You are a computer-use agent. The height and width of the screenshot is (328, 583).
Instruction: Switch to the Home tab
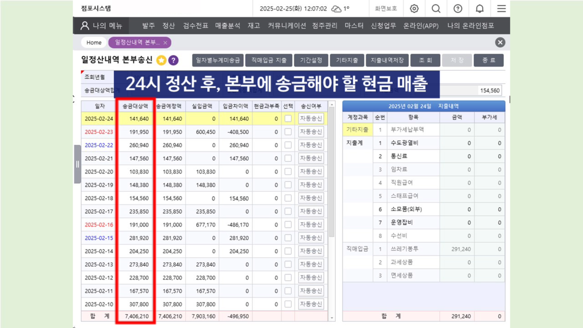click(94, 43)
